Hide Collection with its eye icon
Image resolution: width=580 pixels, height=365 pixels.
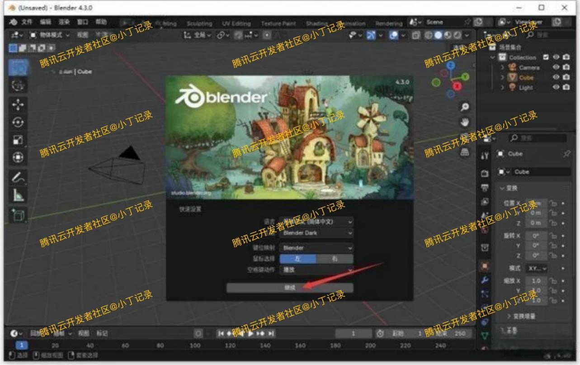tap(557, 58)
